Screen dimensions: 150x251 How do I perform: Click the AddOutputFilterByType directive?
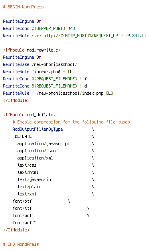click(x=38, y=129)
